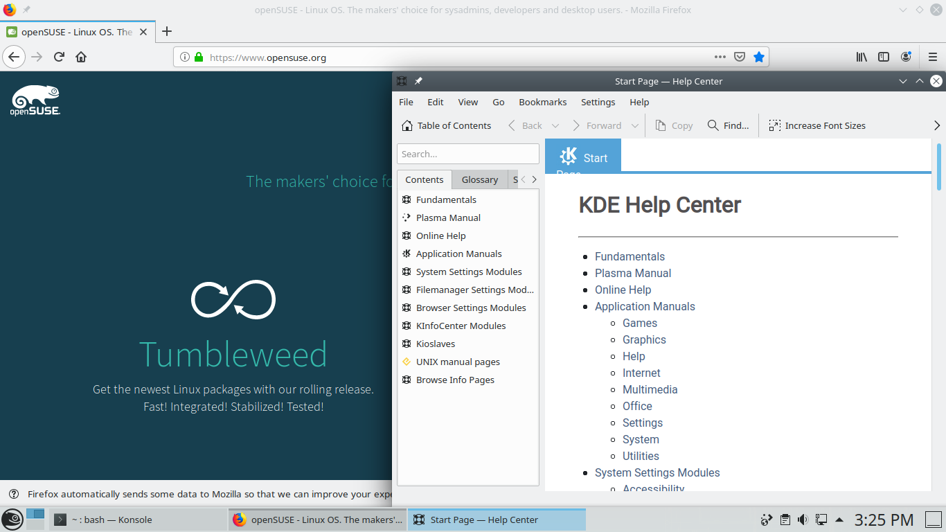Open the Bookmarks menu in Help Center
This screenshot has width=946, height=532.
[543, 102]
